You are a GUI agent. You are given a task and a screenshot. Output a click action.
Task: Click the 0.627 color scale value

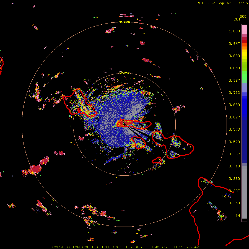[234, 117]
